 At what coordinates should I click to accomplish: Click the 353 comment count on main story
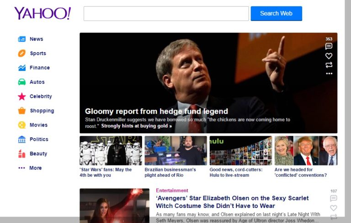coord(329,39)
